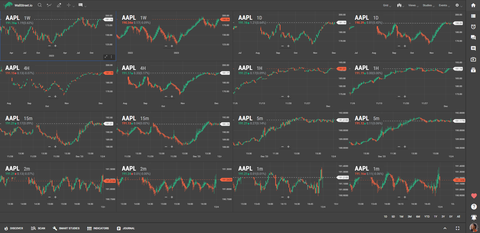Open the alarm clock alerts icon

click(x=473, y=27)
